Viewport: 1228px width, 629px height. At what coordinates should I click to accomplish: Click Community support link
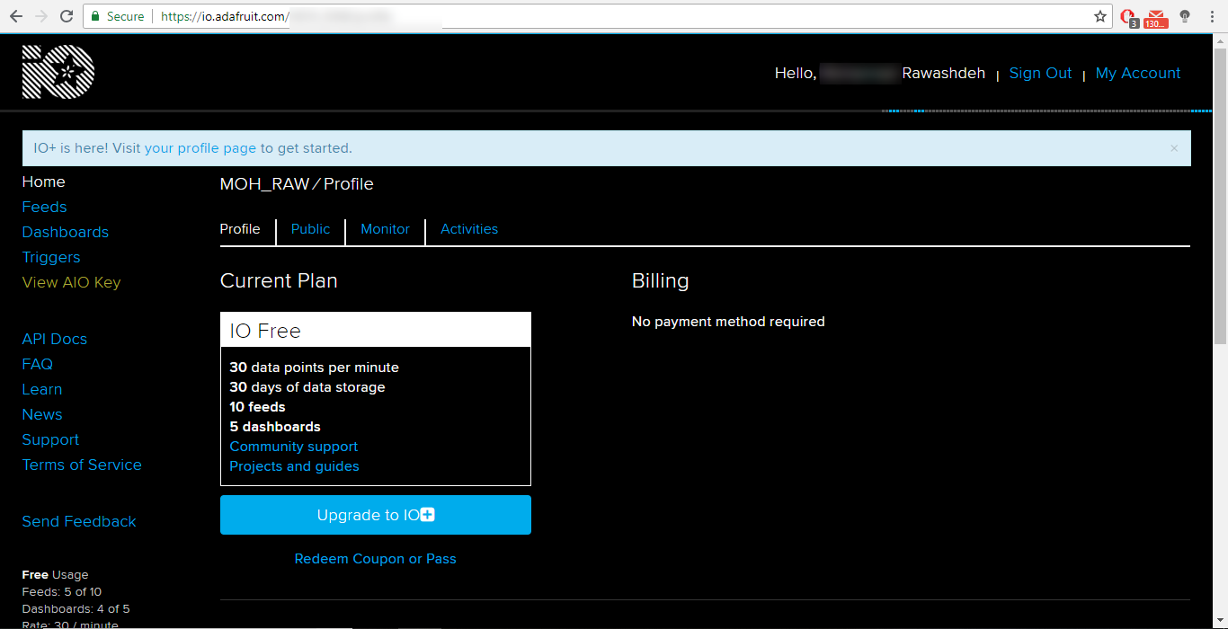pos(294,447)
